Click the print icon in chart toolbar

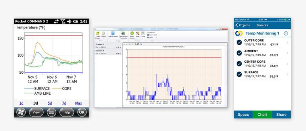tap(141, 44)
